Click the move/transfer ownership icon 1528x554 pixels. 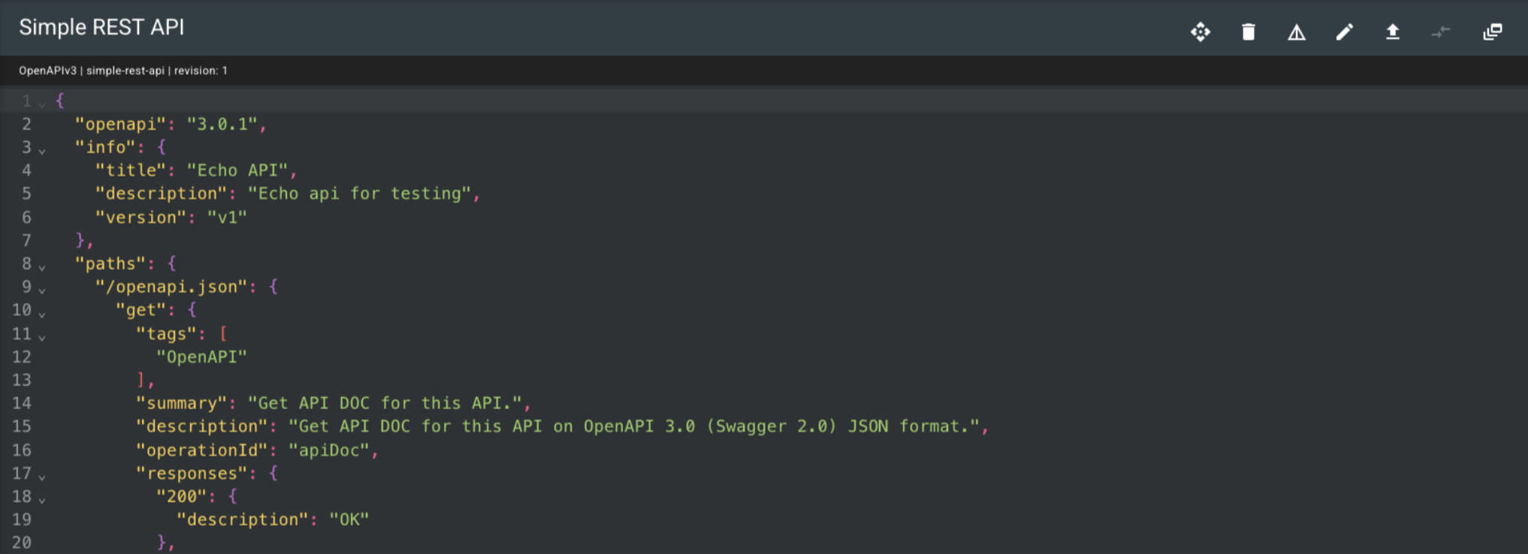coord(1200,32)
